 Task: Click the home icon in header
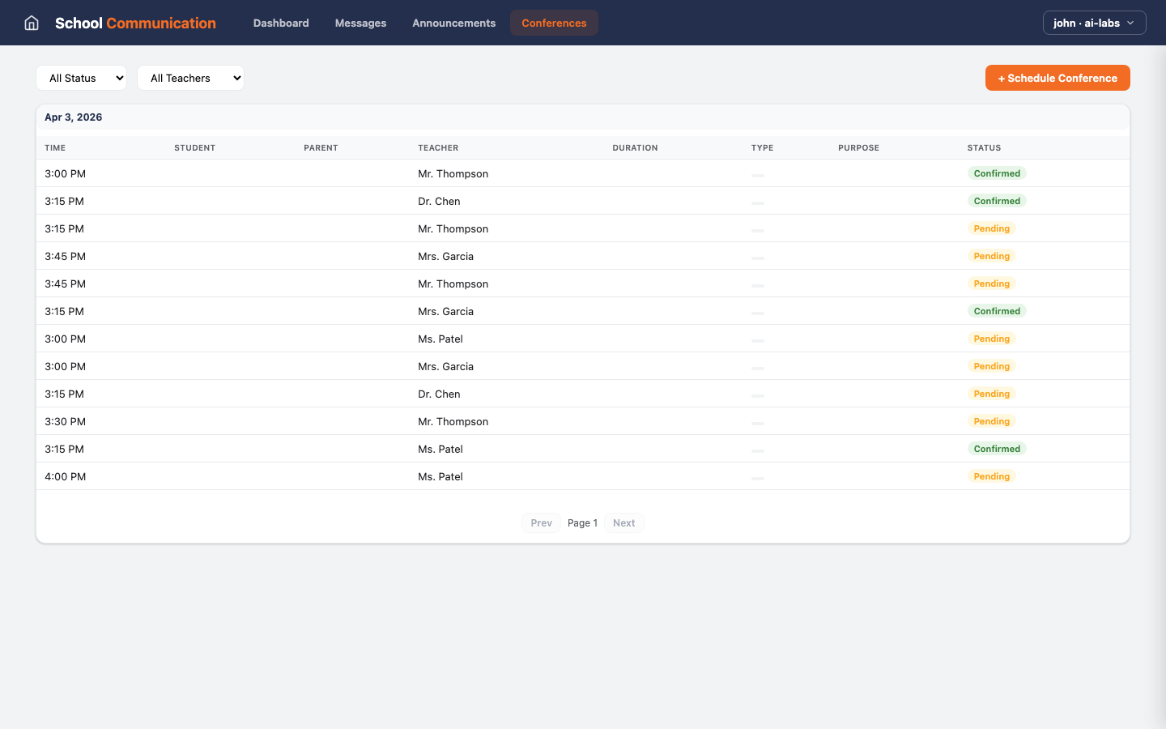tap(32, 23)
